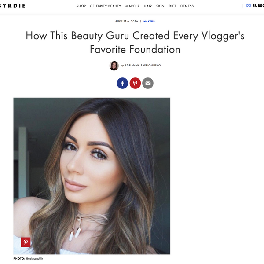Click Pinterest save badge on photo
This screenshot has height=264, width=264.
(x=26, y=242)
